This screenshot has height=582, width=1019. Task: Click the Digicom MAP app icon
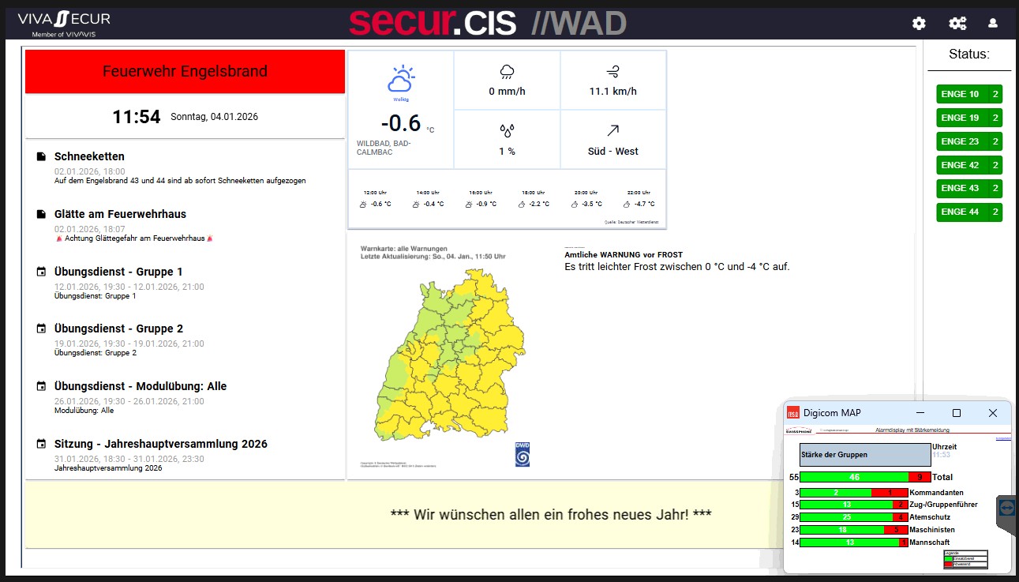click(x=793, y=413)
